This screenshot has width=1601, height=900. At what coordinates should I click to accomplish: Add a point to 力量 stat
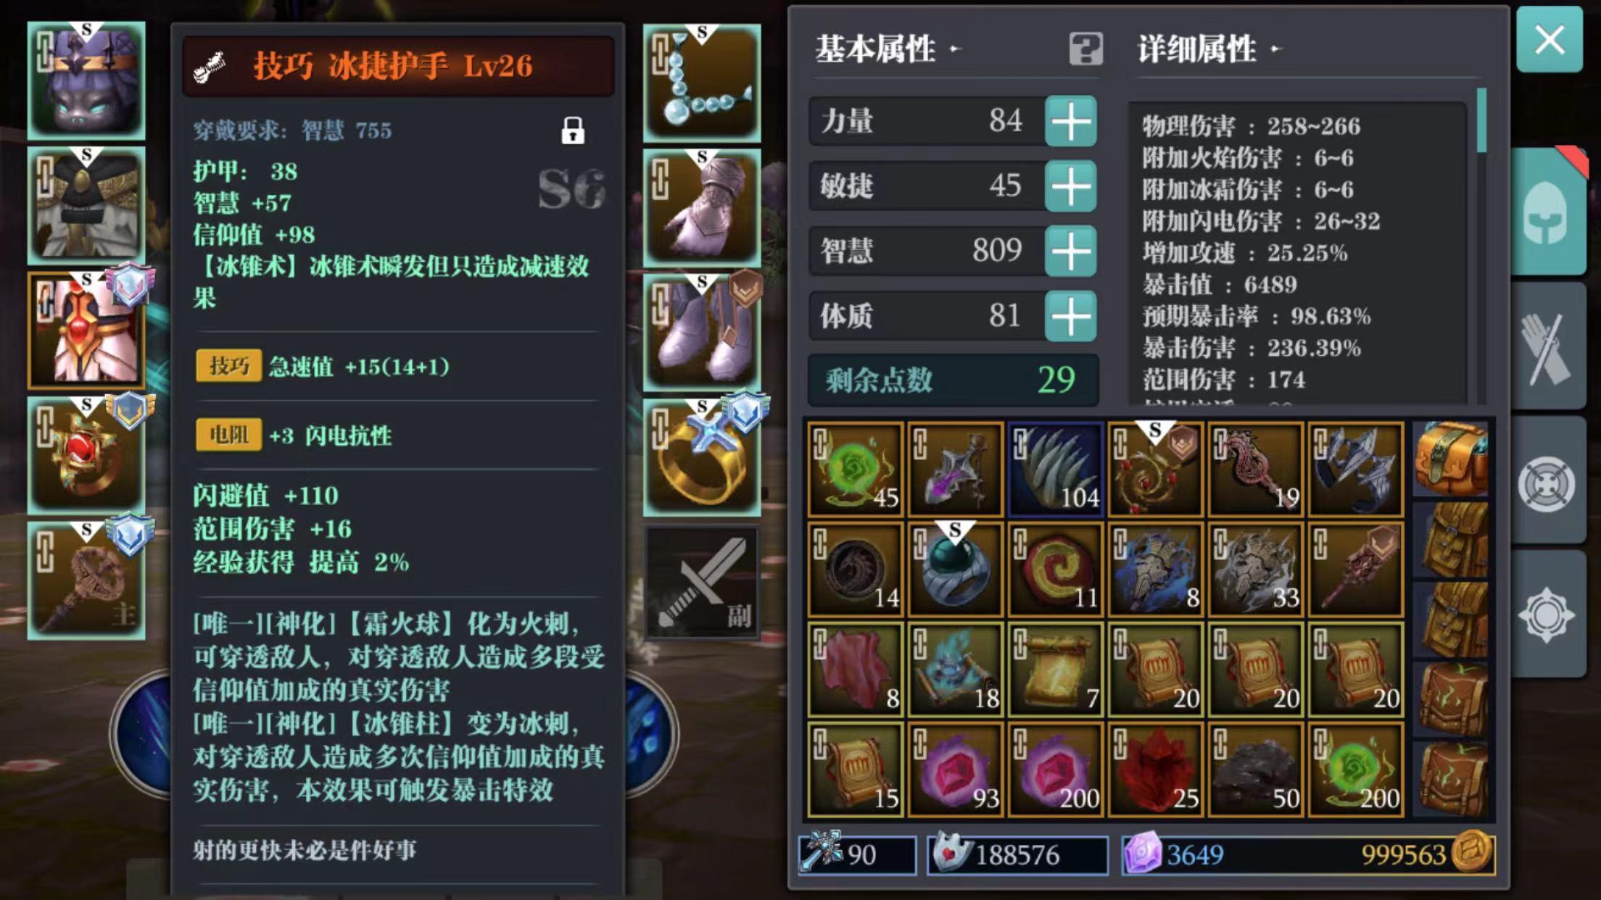1070,121
